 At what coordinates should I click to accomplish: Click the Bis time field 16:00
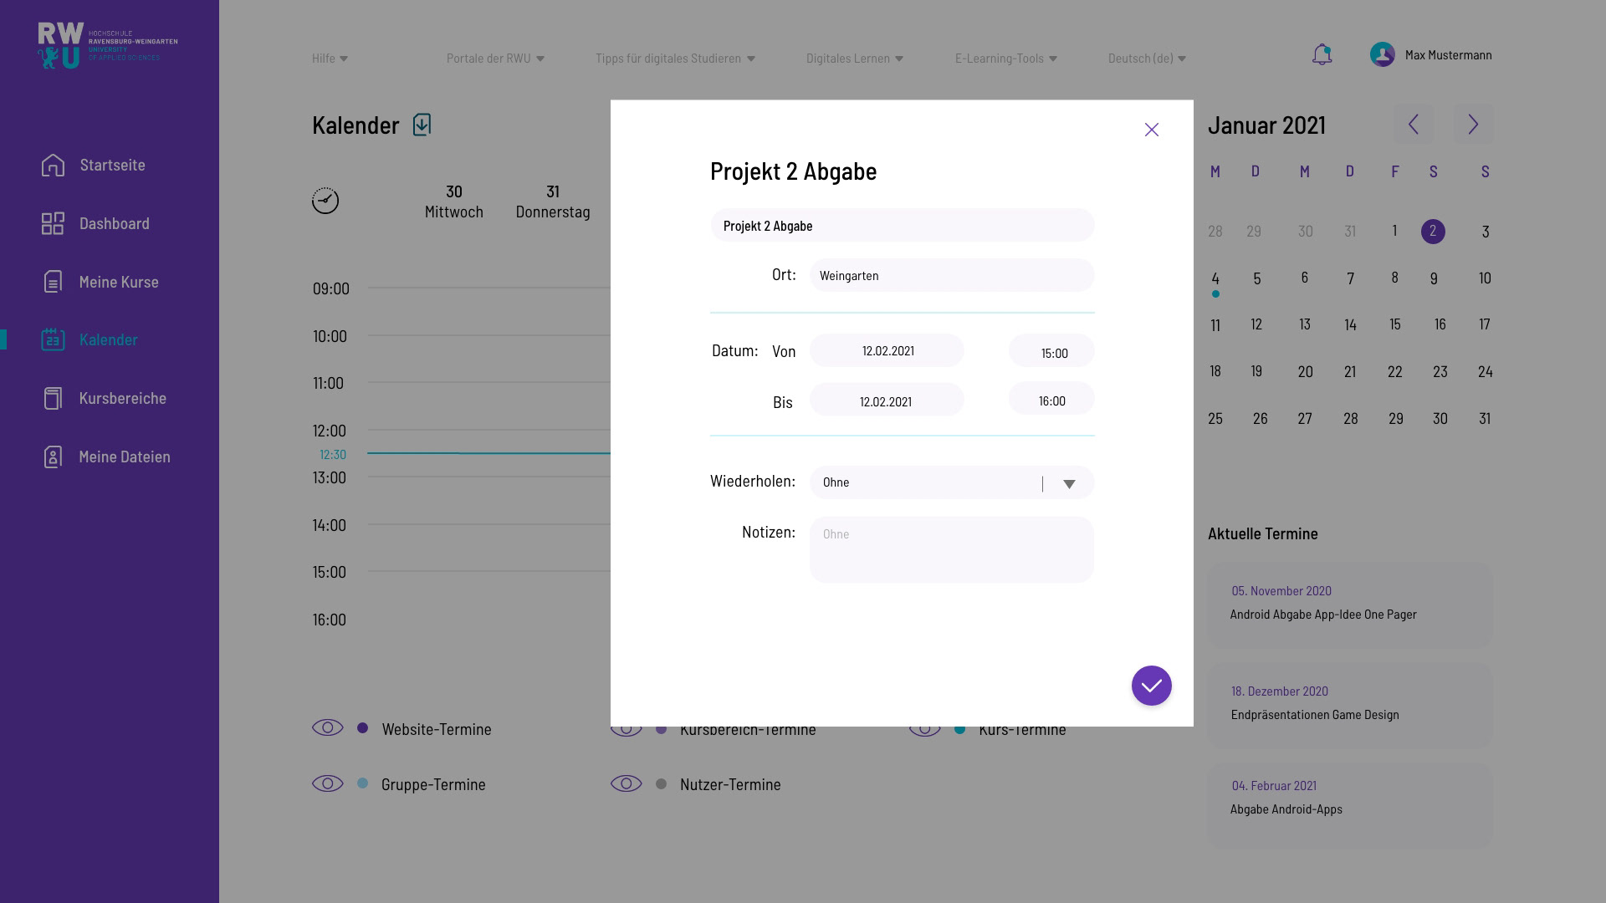point(1051,398)
